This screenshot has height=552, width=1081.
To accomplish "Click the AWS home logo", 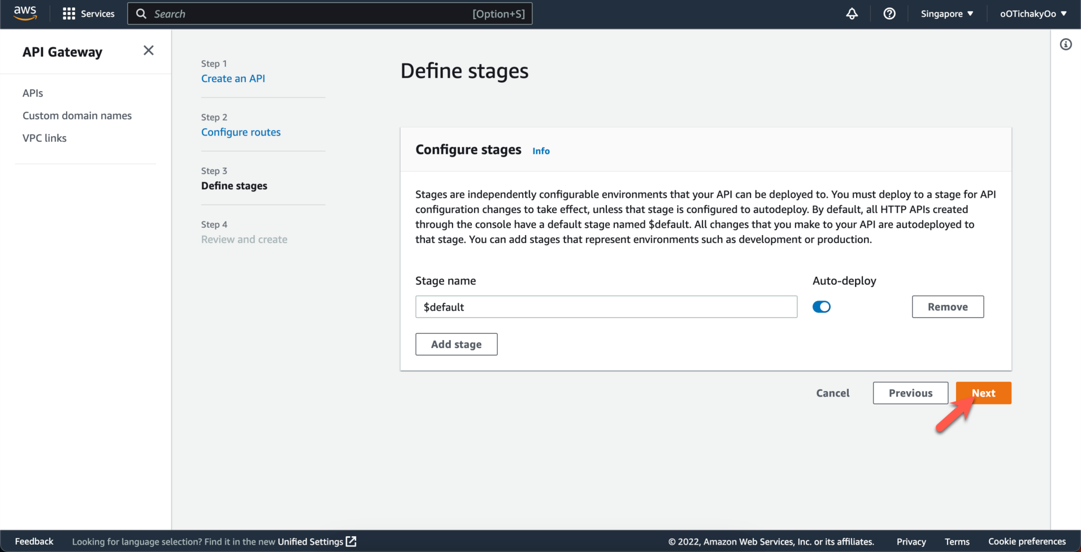I will (24, 14).
